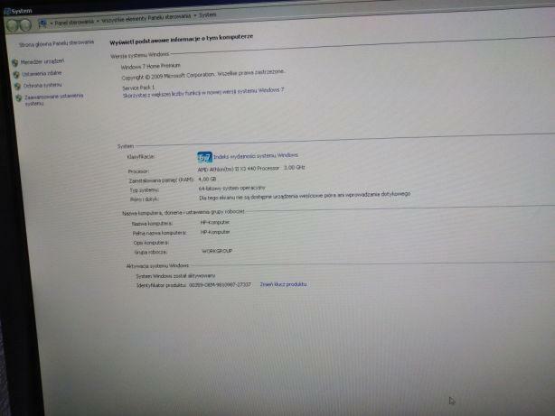Click HP-Komputer value beside Pełna nazwa komputera
The width and height of the screenshot is (555, 416).
pos(215,232)
